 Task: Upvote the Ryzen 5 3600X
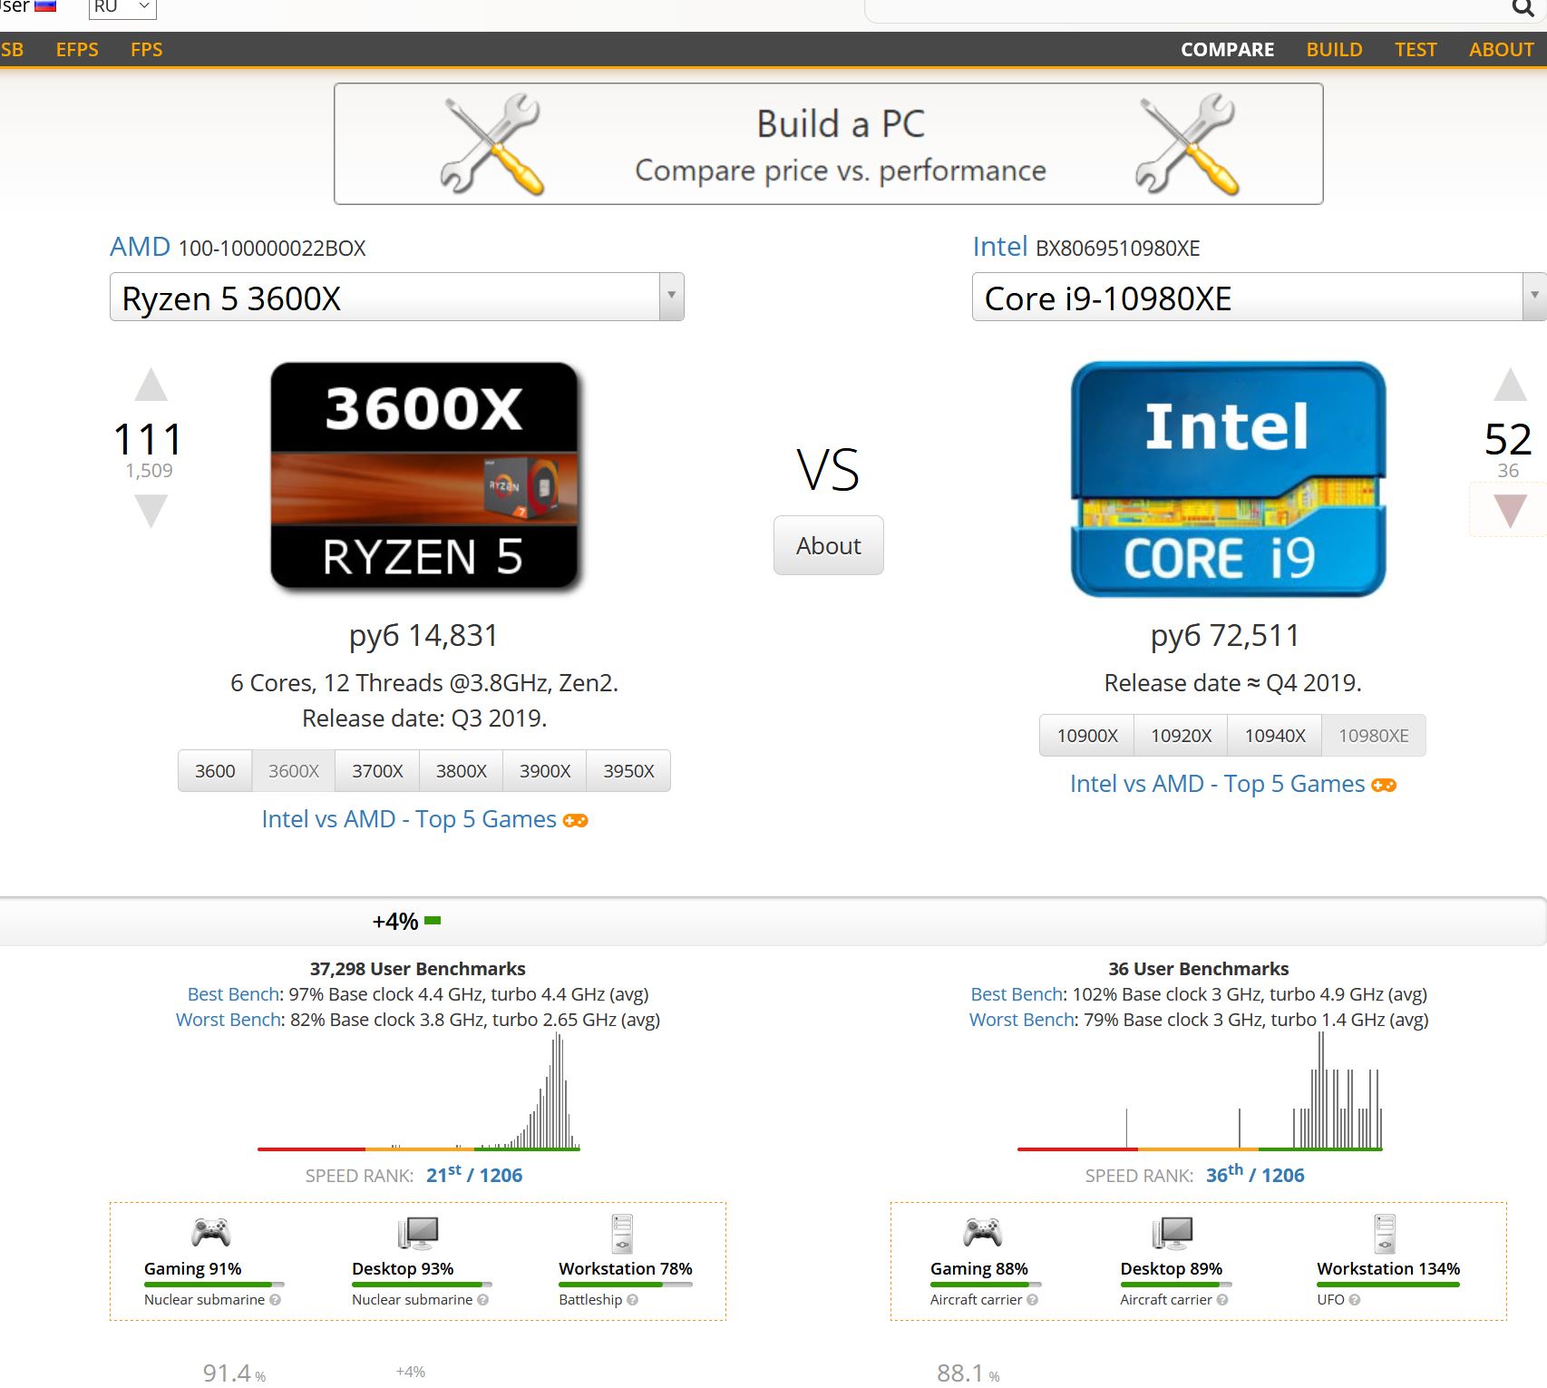(151, 386)
